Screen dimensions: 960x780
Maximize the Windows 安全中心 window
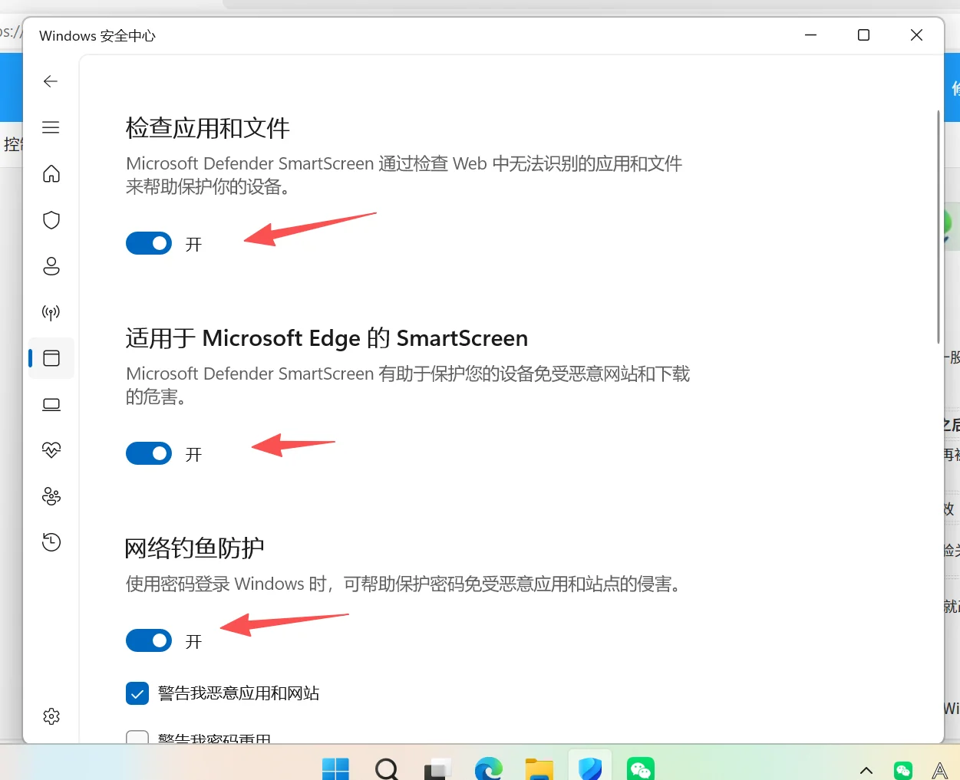863,35
